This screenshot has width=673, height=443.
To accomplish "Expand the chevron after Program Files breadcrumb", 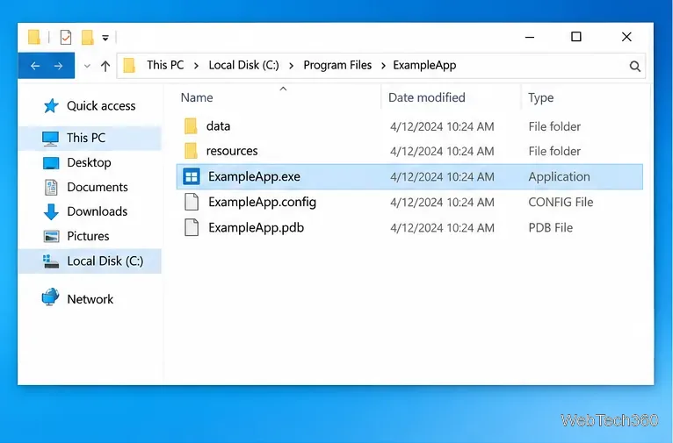I will [x=383, y=66].
